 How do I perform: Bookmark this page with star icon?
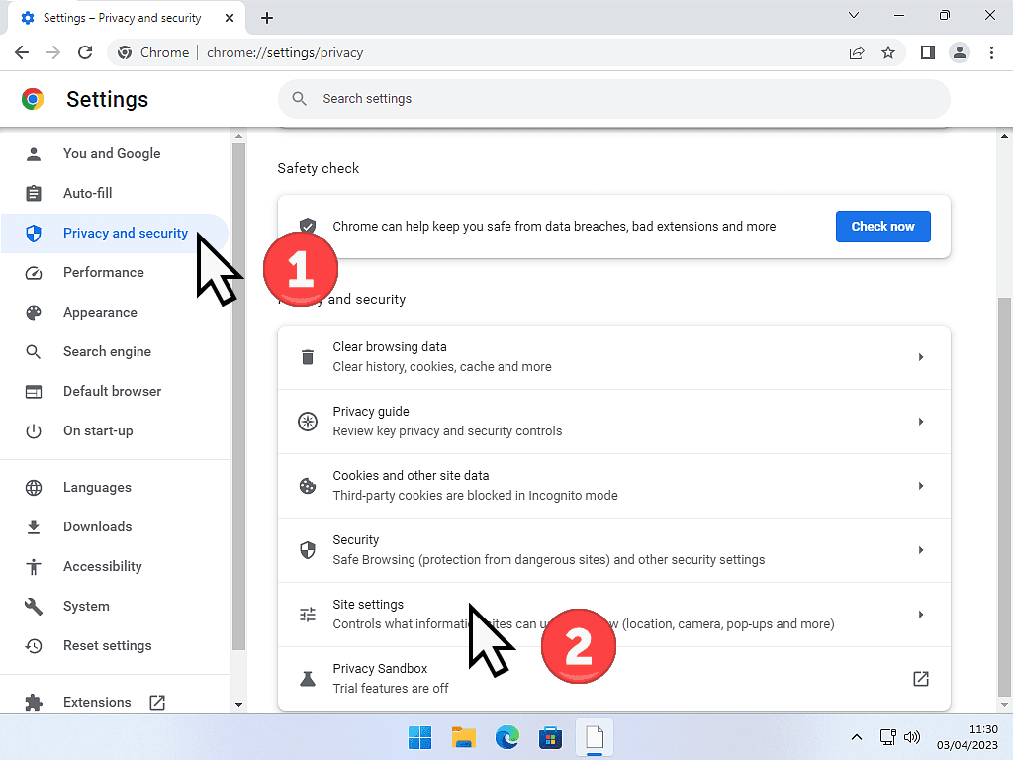coord(888,52)
